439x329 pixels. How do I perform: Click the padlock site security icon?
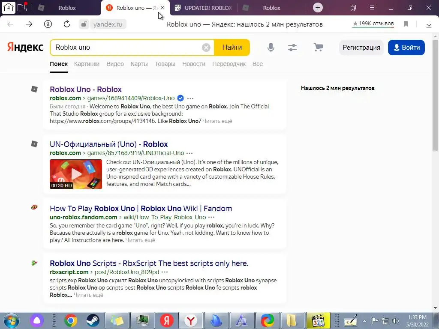tap(84, 24)
